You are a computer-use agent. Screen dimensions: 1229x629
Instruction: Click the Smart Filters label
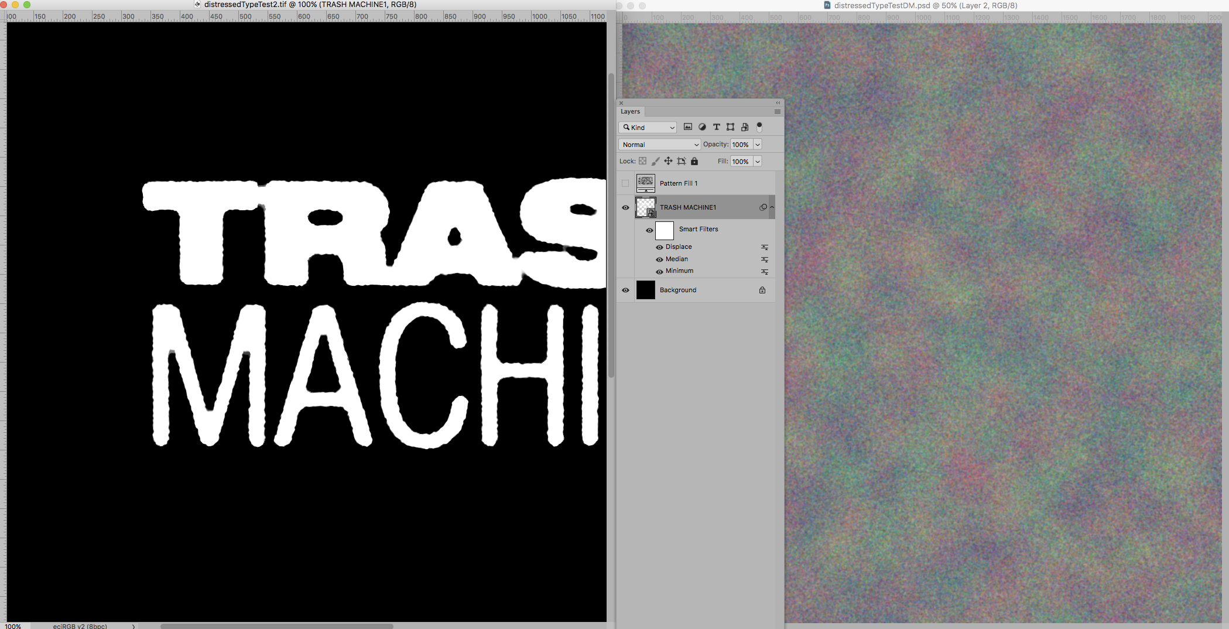pyautogui.click(x=699, y=229)
